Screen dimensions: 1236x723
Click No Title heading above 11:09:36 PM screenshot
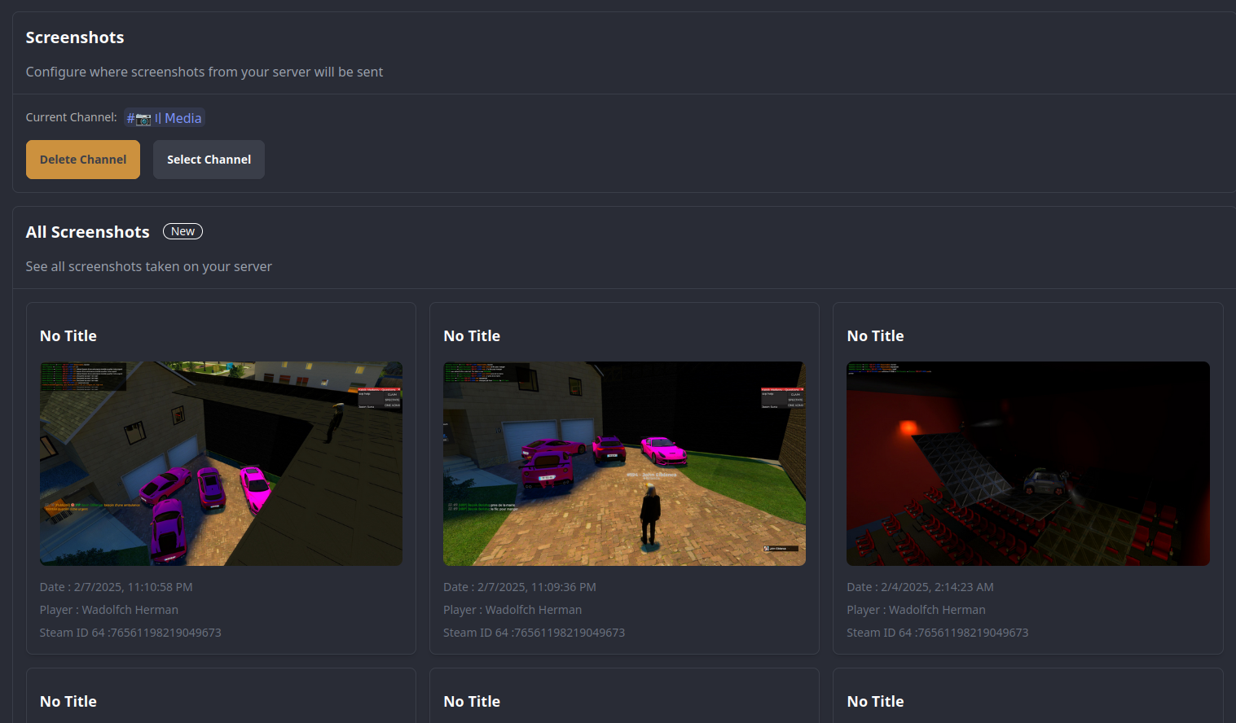472,336
